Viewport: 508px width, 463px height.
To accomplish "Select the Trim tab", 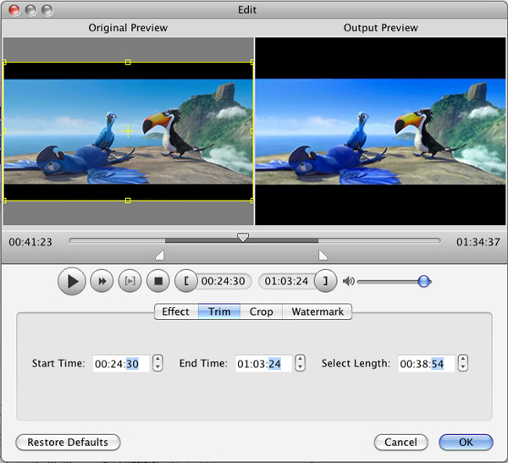I will pos(219,311).
